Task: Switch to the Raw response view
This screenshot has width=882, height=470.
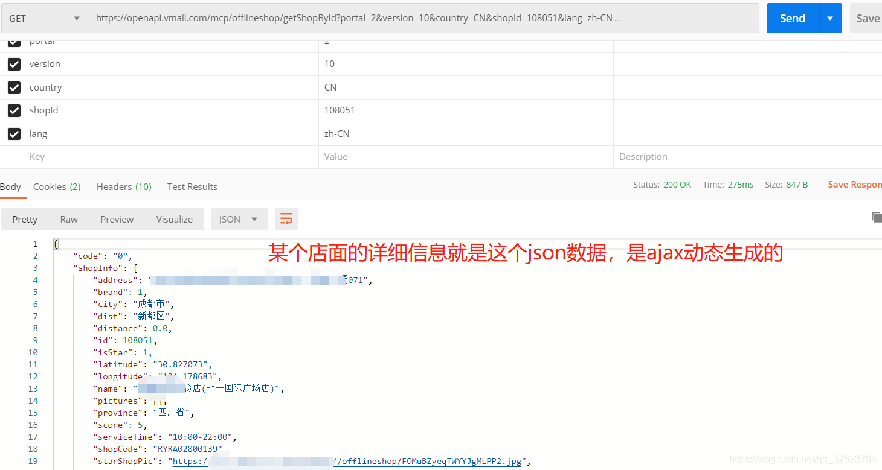Action: pyautogui.click(x=68, y=218)
